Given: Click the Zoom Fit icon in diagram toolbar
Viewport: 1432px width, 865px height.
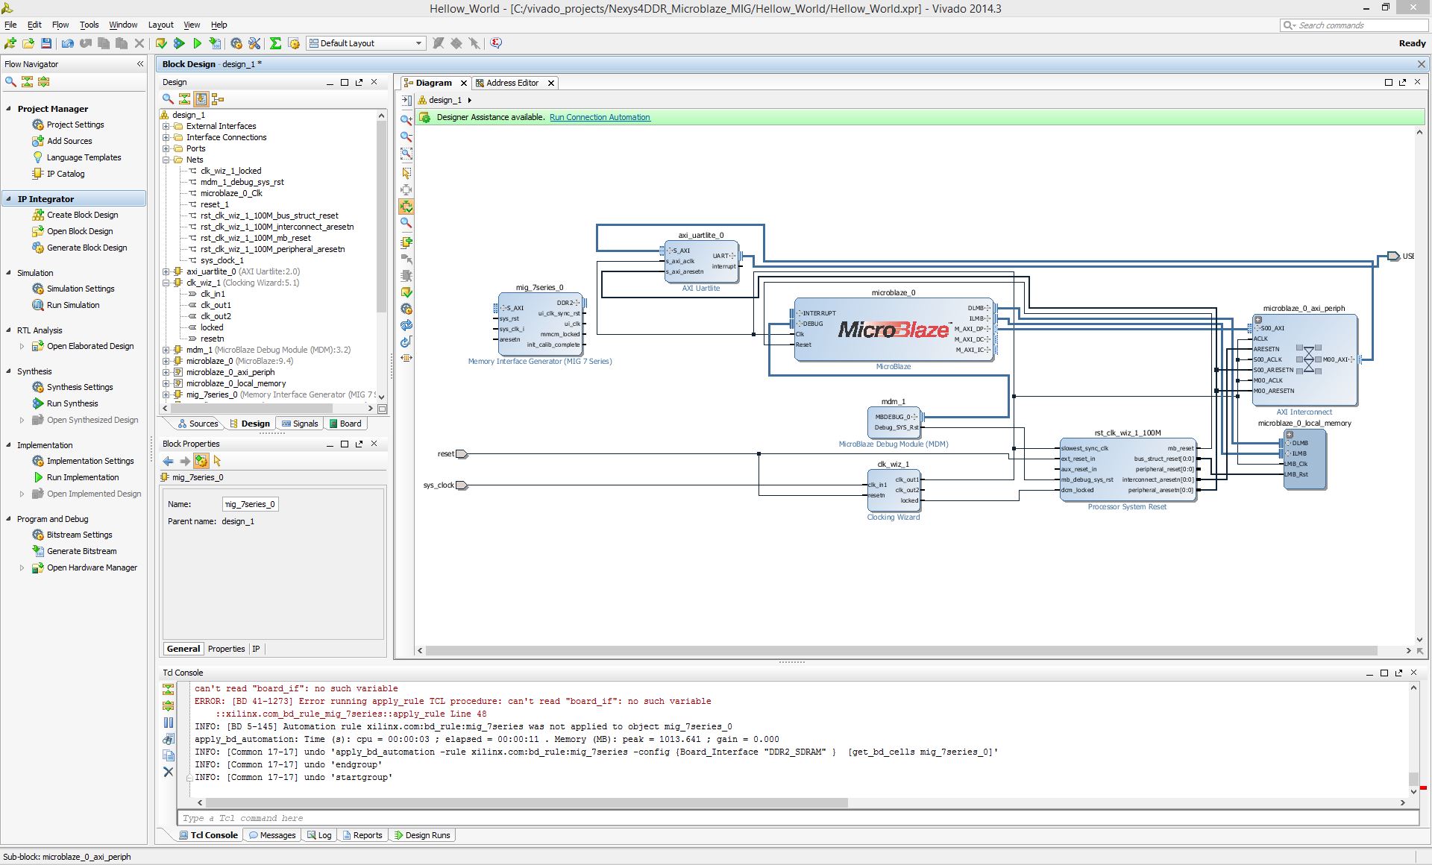Looking at the screenshot, I should tap(406, 154).
